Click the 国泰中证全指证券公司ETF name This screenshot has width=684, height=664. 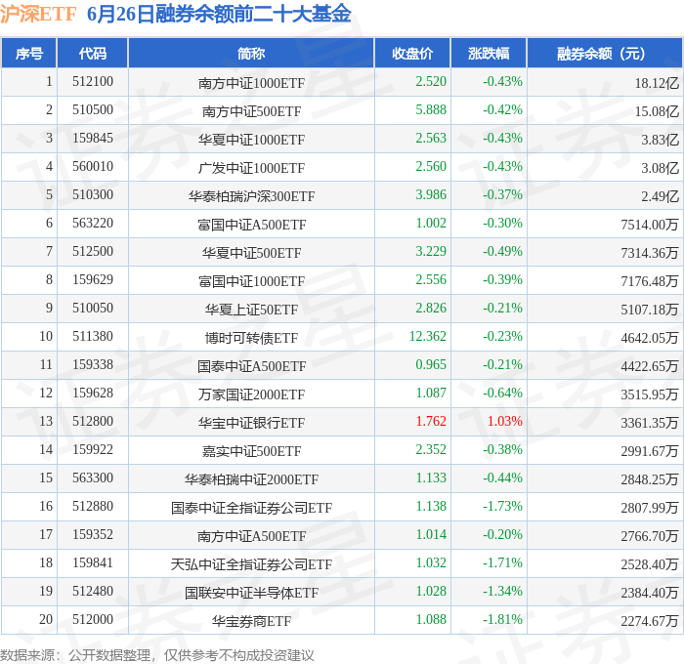(x=251, y=508)
